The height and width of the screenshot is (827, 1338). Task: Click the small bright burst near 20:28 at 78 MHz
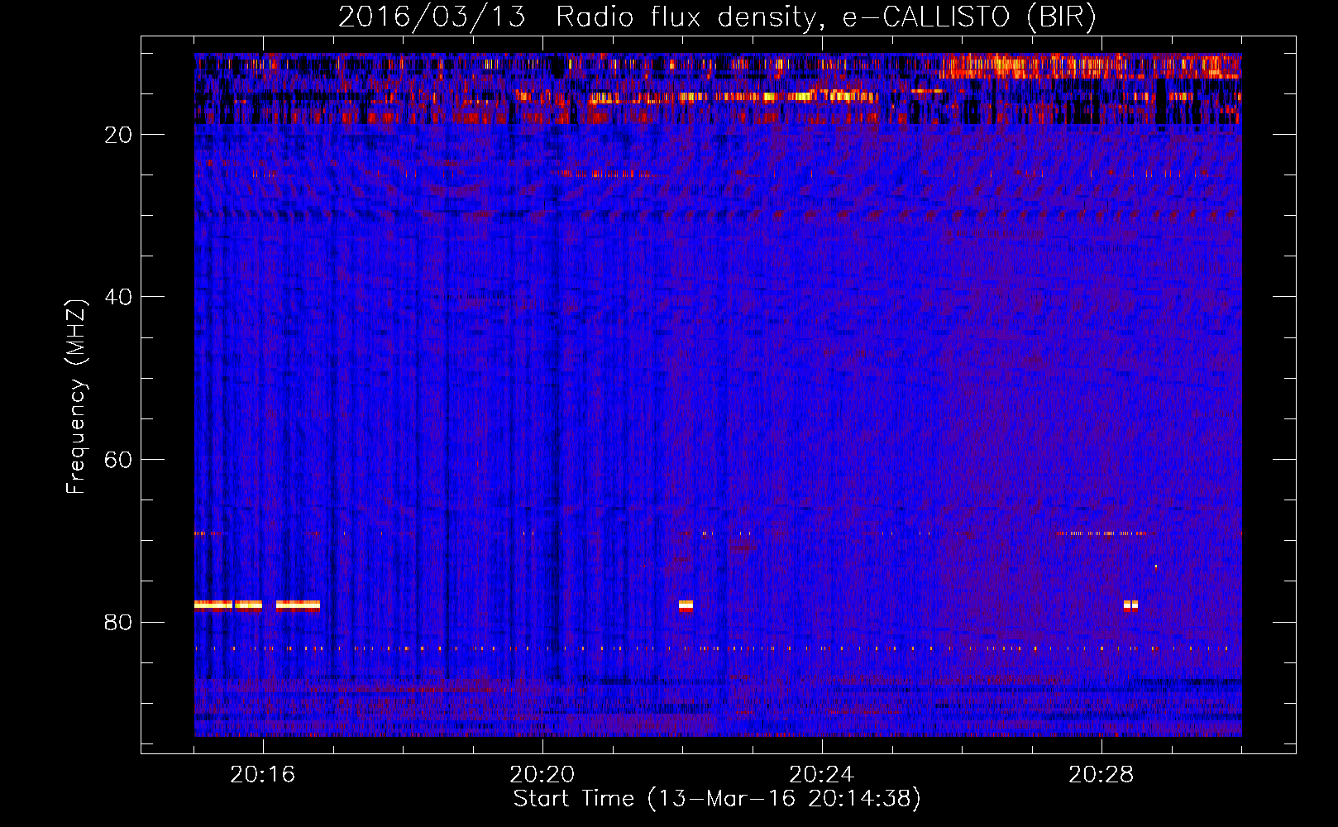[x=1130, y=605]
